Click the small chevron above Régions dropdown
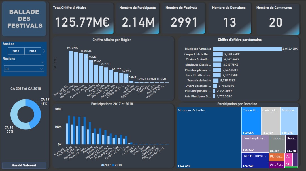The height and width of the screenshot is (171, 306). tap(42, 62)
